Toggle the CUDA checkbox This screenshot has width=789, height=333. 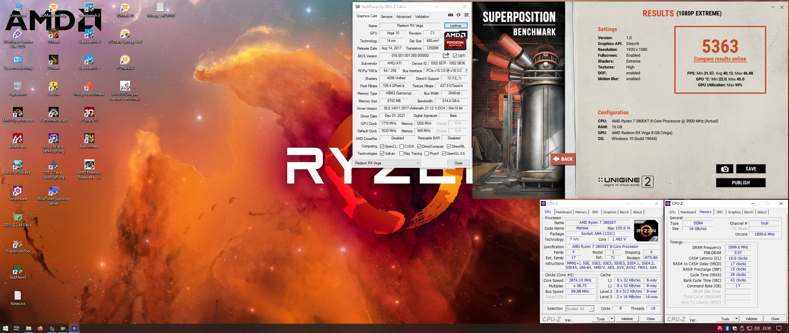pyautogui.click(x=402, y=146)
